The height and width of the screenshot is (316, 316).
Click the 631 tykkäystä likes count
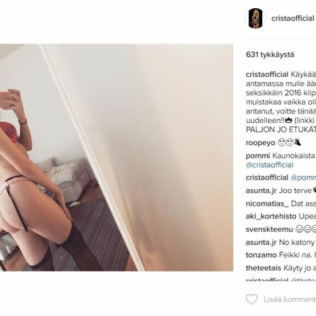click(270, 55)
